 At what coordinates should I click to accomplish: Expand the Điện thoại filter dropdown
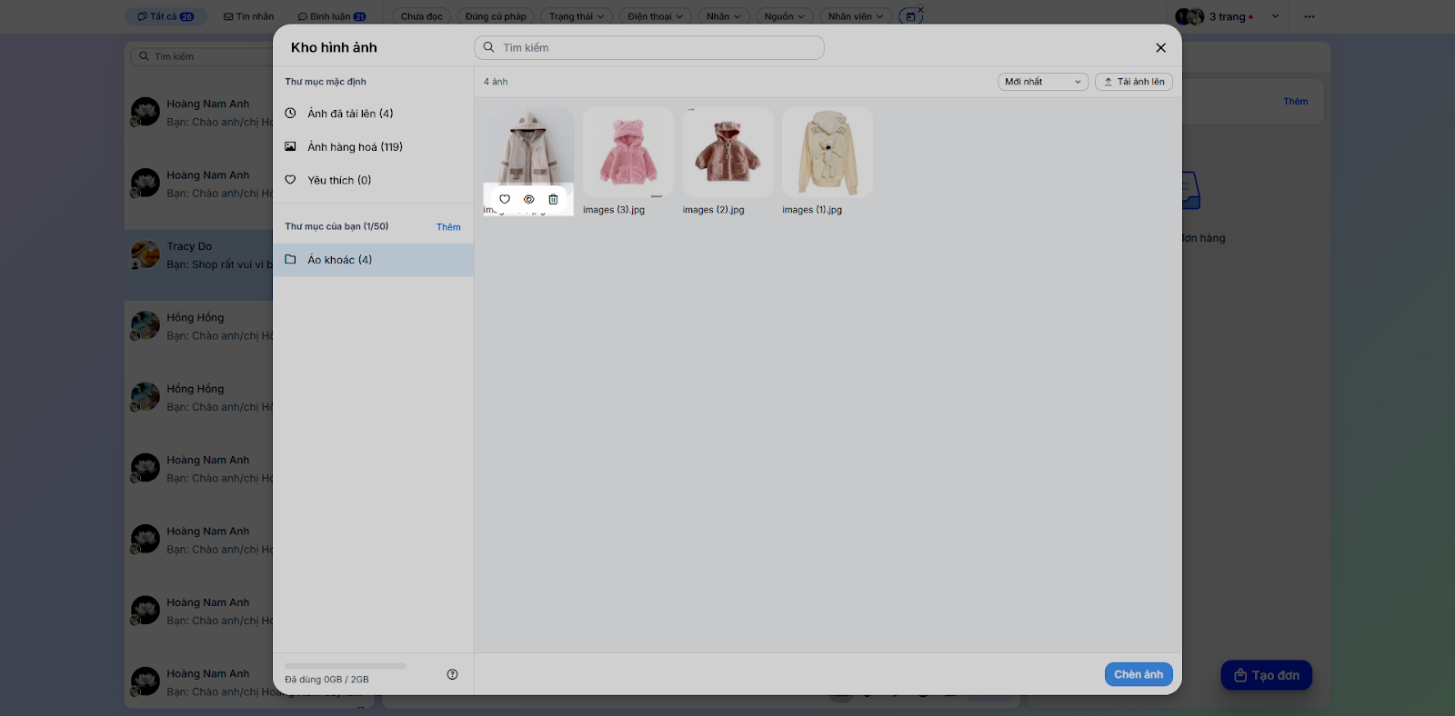click(656, 16)
